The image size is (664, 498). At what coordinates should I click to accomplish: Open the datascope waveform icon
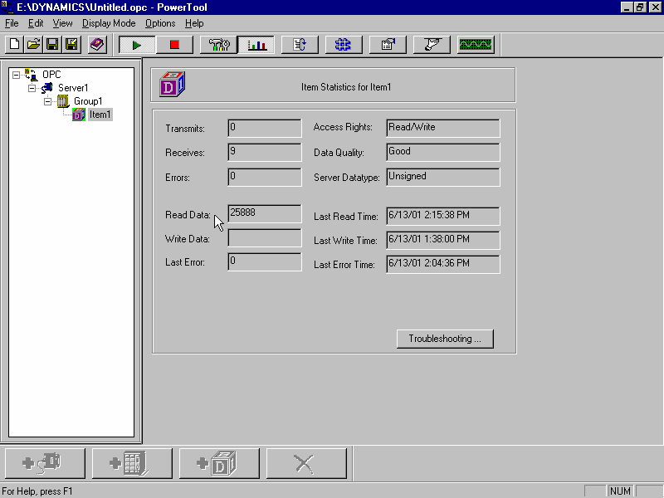pos(476,45)
